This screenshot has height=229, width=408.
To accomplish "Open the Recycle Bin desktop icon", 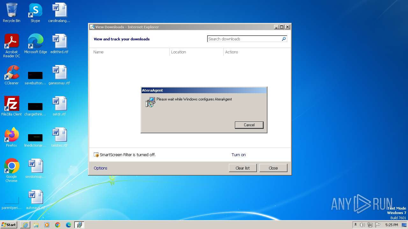I will point(11,13).
